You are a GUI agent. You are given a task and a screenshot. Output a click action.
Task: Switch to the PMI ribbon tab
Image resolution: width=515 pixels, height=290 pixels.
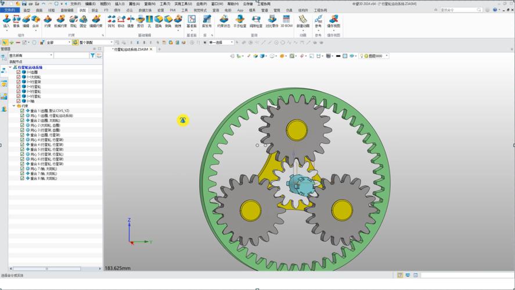173,10
